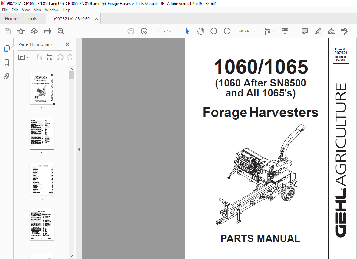The image size is (357, 259).
Task: Open Page Thumbnails sidebar icon
Action: 7,48
